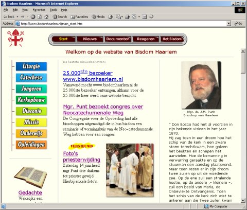Image resolution: width=247 pixels, height=210 pixels.
Task: Open the View menu
Action: click(x=25, y=10)
